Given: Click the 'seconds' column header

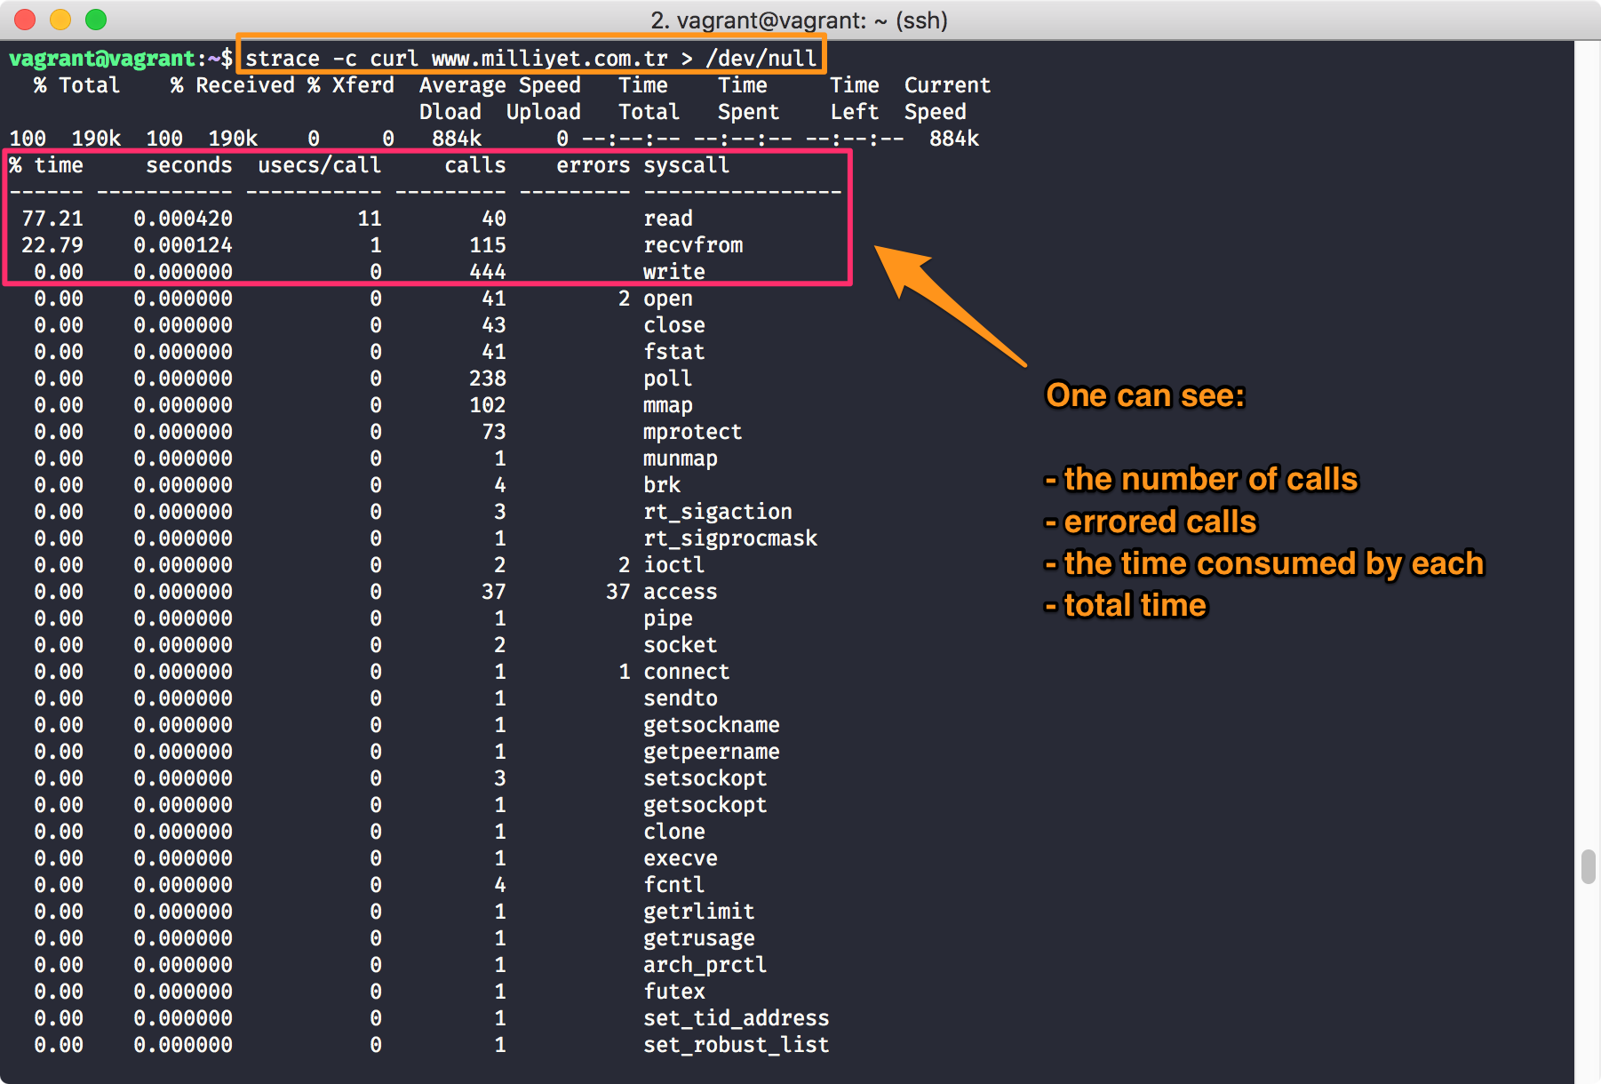Looking at the screenshot, I should click(189, 165).
